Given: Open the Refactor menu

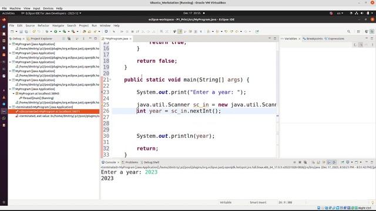Looking at the screenshot, I should tap(43, 26).
